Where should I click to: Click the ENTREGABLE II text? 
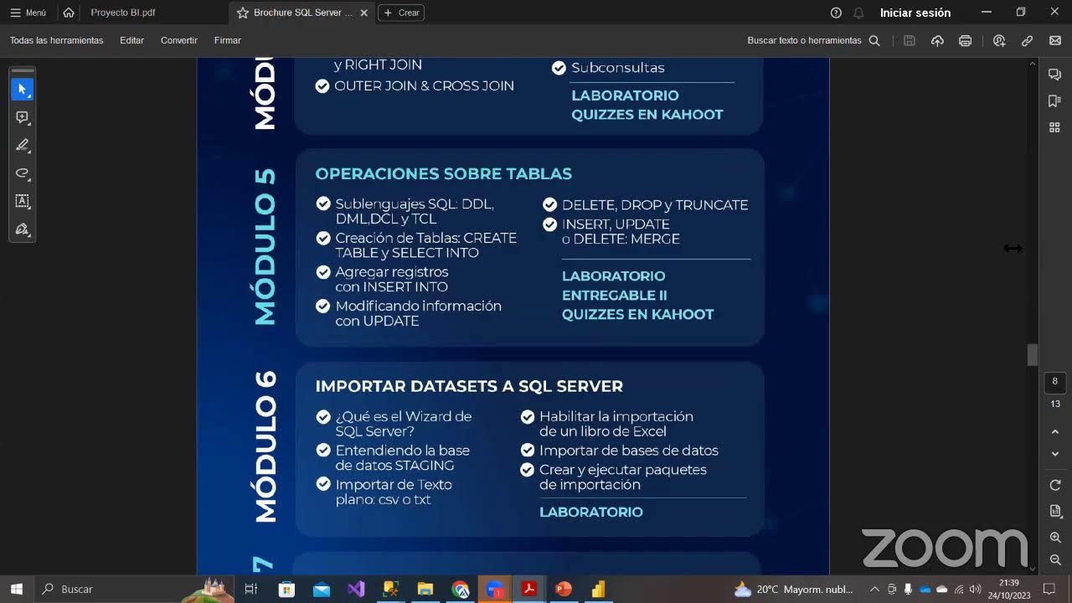pos(615,296)
